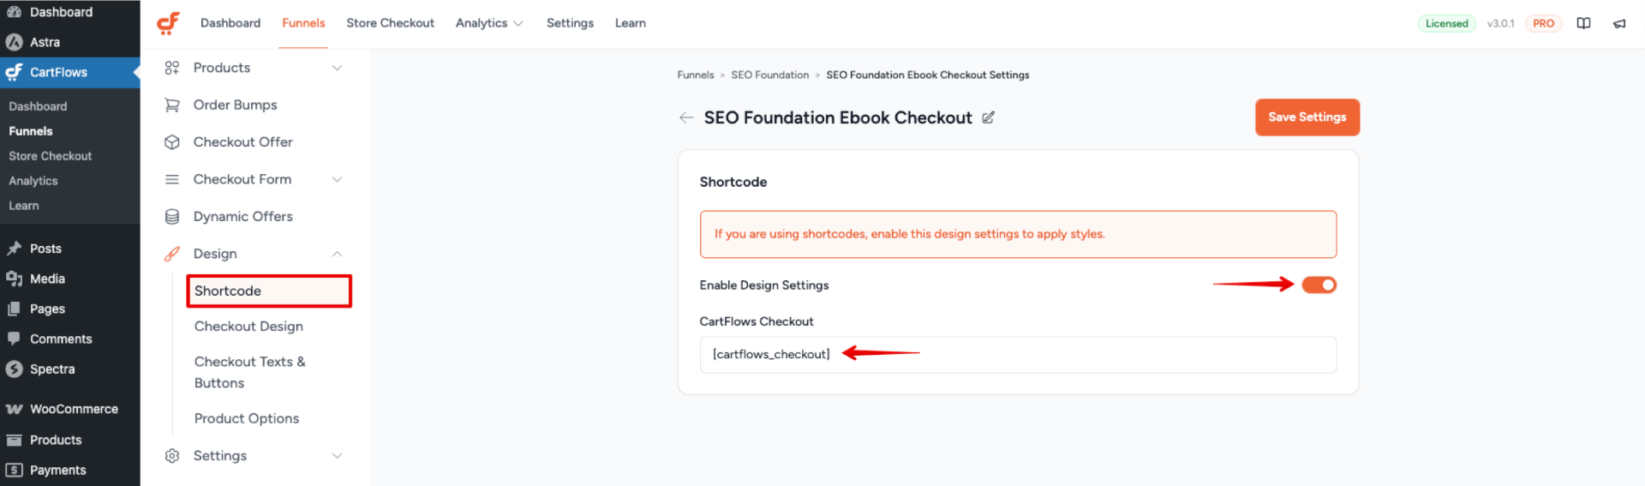Open Funnels in CartFlows WordPress submenu
Viewport: 1645px width, 486px height.
click(x=31, y=131)
